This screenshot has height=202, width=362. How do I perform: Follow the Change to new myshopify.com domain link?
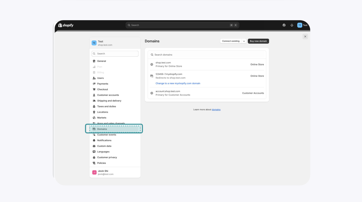pyautogui.click(x=178, y=84)
